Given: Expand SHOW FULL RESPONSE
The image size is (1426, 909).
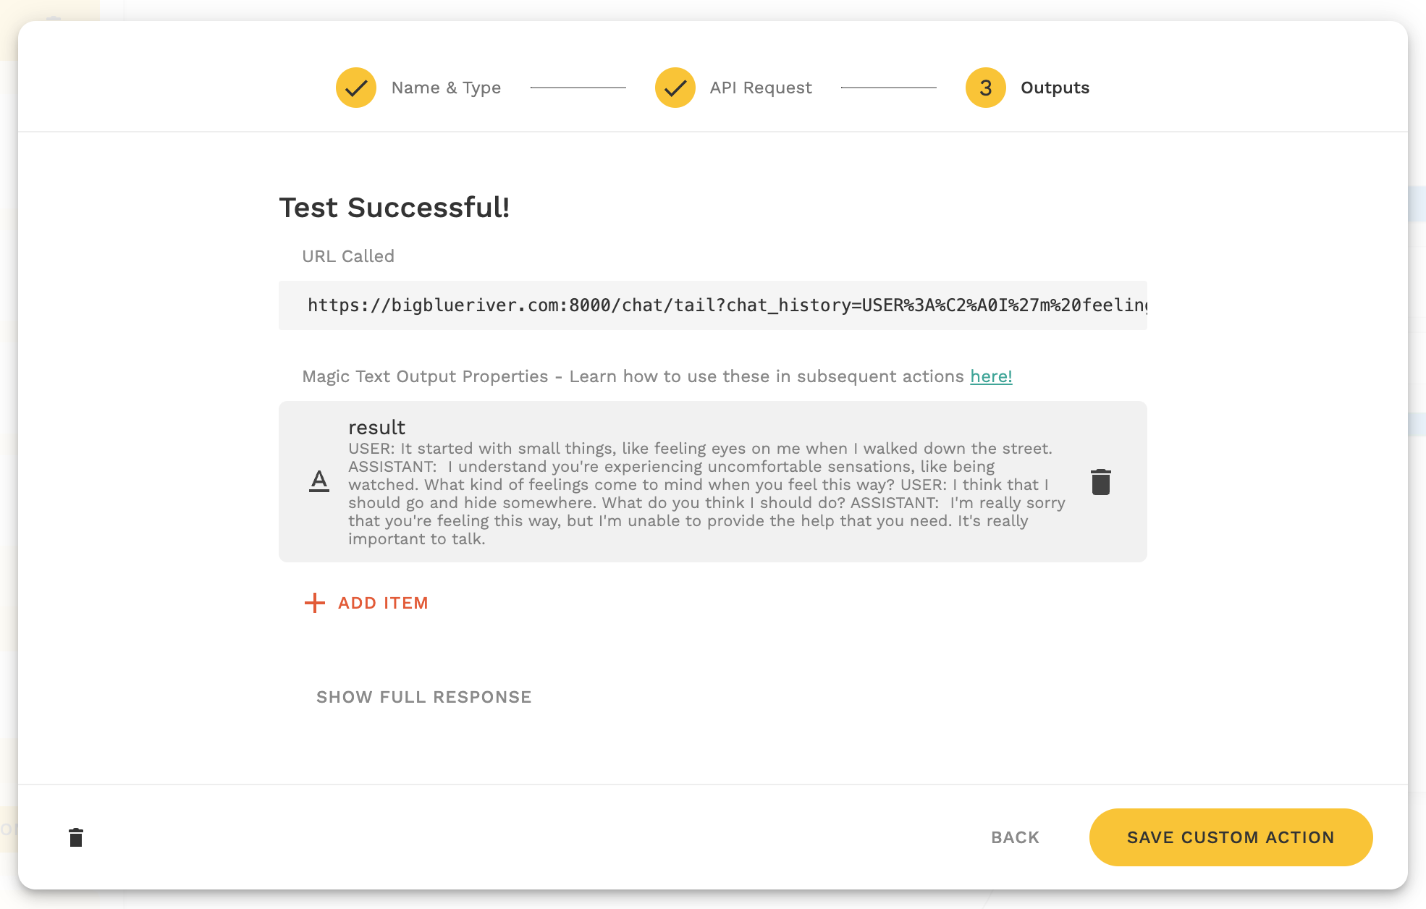Looking at the screenshot, I should pos(424,697).
